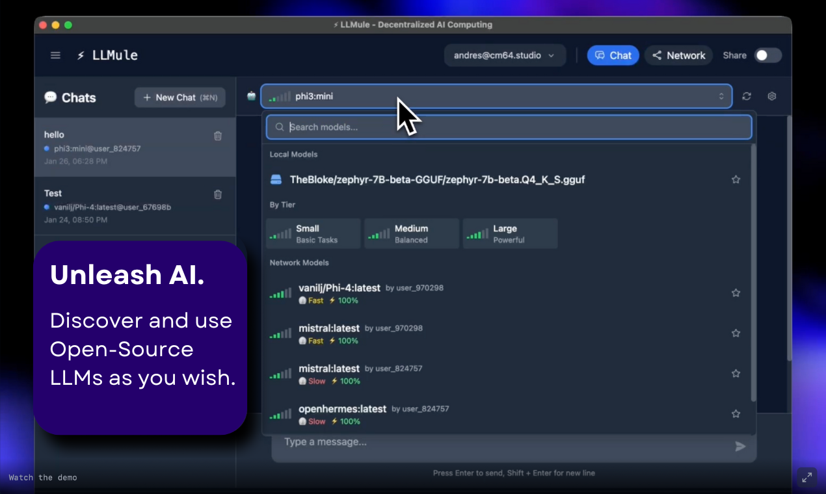This screenshot has width=826, height=494.
Task: Start a New Chat
Action: tap(180, 97)
